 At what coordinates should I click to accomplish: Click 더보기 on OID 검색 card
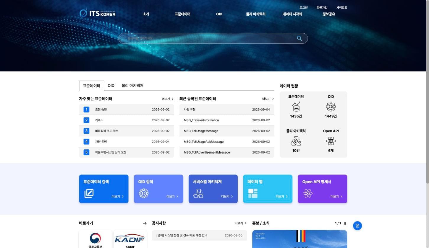click(172, 196)
